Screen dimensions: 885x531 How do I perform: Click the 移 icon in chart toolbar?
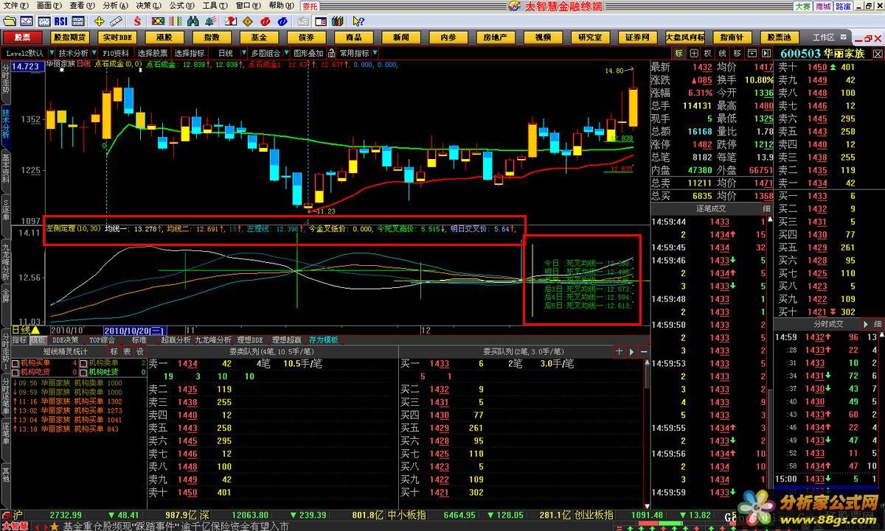[x=735, y=54]
